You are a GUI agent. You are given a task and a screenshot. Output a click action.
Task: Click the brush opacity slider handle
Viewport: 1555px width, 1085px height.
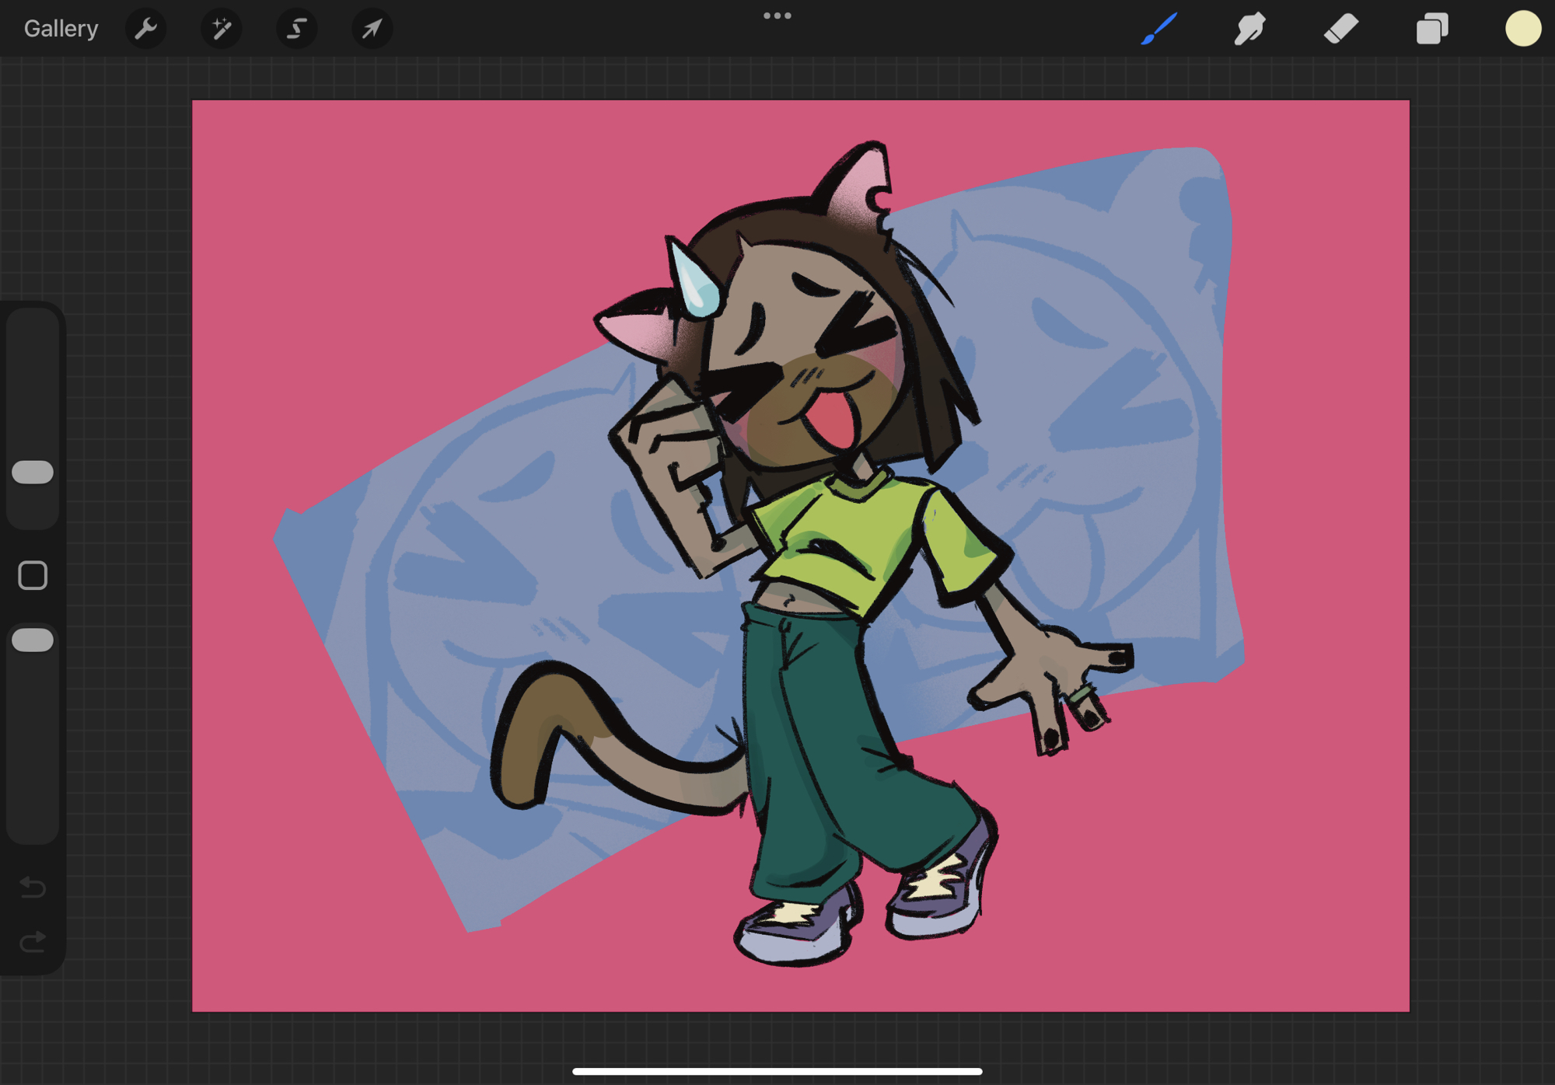point(33,640)
